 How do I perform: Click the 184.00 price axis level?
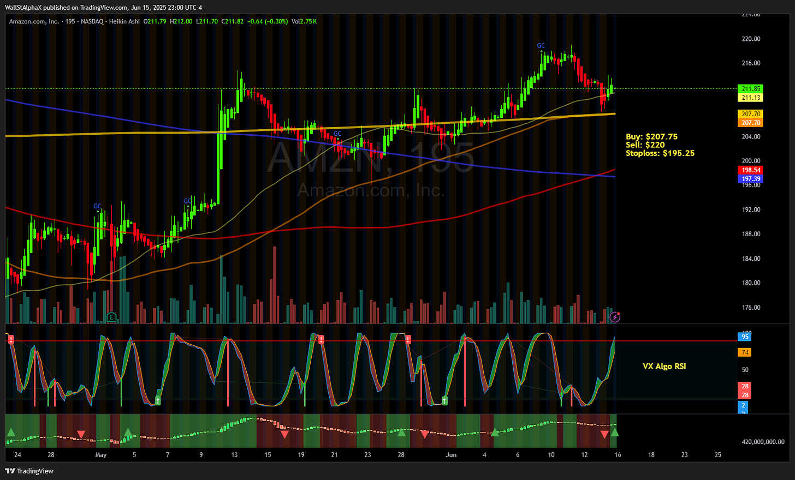coord(751,259)
